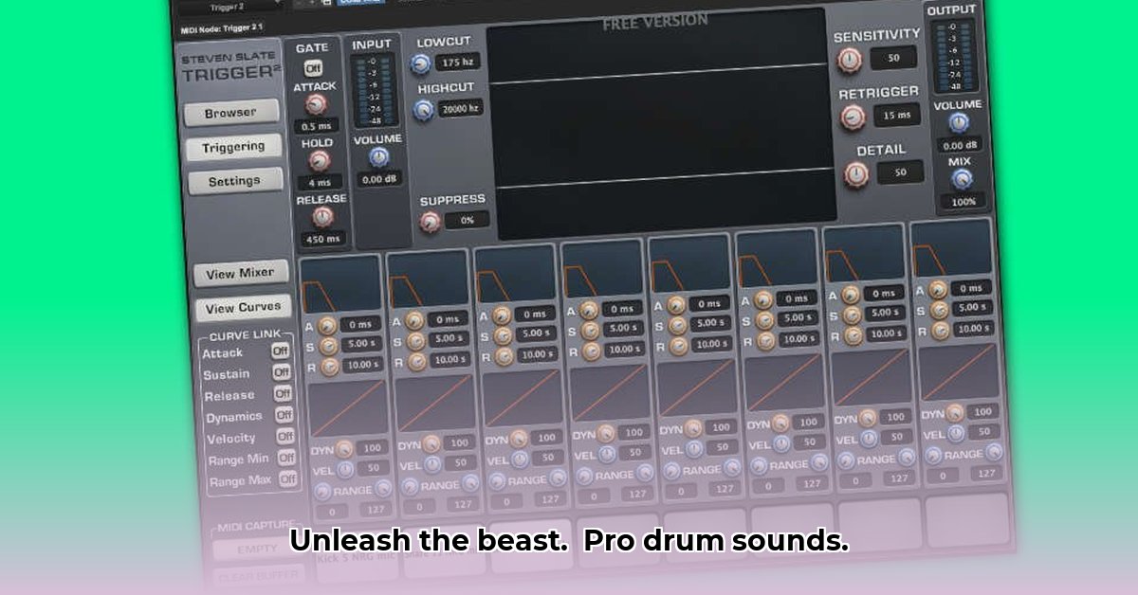
Task: Click the Input Volume knob
Action: point(378,157)
